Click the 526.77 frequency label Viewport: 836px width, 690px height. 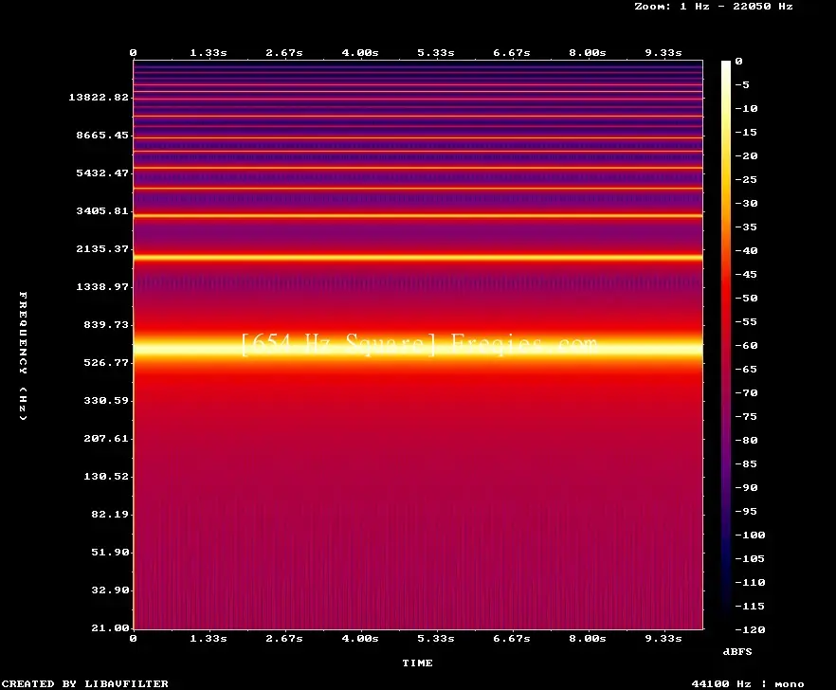click(x=106, y=363)
